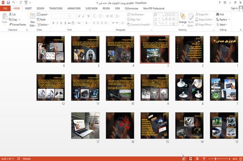243x161 pixels.
Task: Switch to the ANIMATIONS tab
Action: pos(74,8)
